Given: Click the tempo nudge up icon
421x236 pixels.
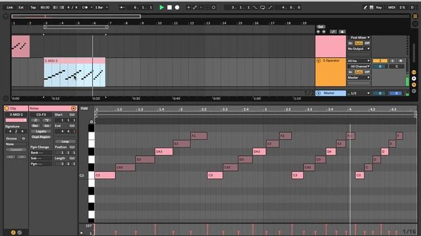Looking at the screenshot, I should point(61,7).
